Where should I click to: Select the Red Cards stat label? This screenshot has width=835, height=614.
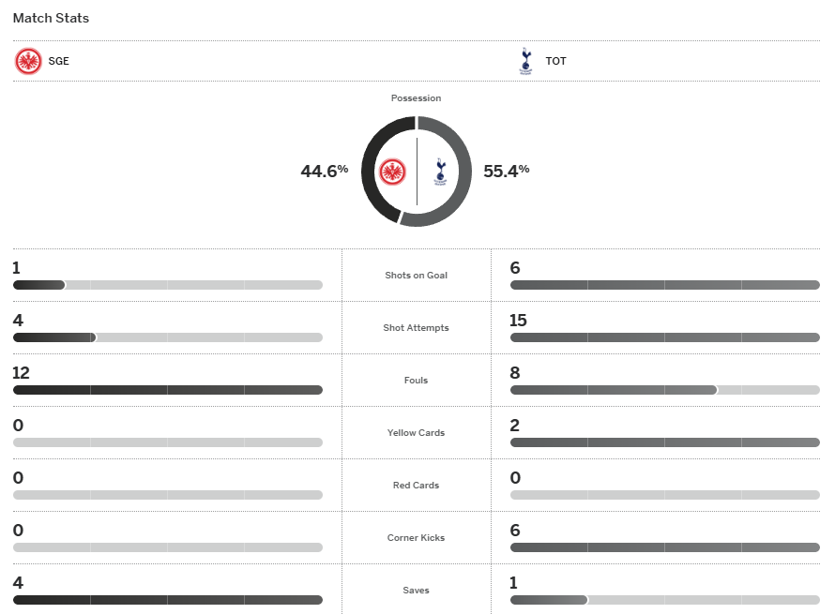point(416,486)
